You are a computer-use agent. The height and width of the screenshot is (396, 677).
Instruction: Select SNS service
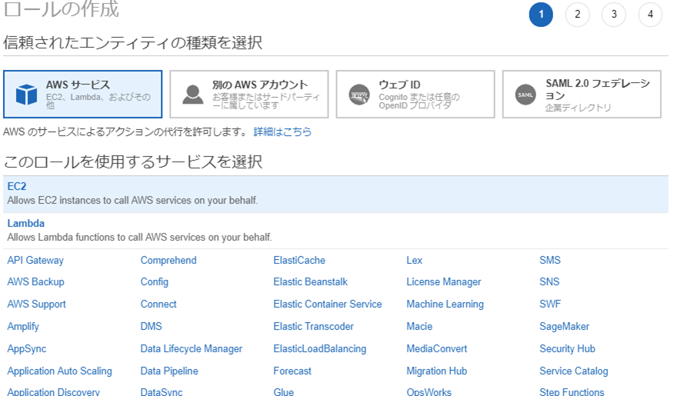click(x=549, y=281)
